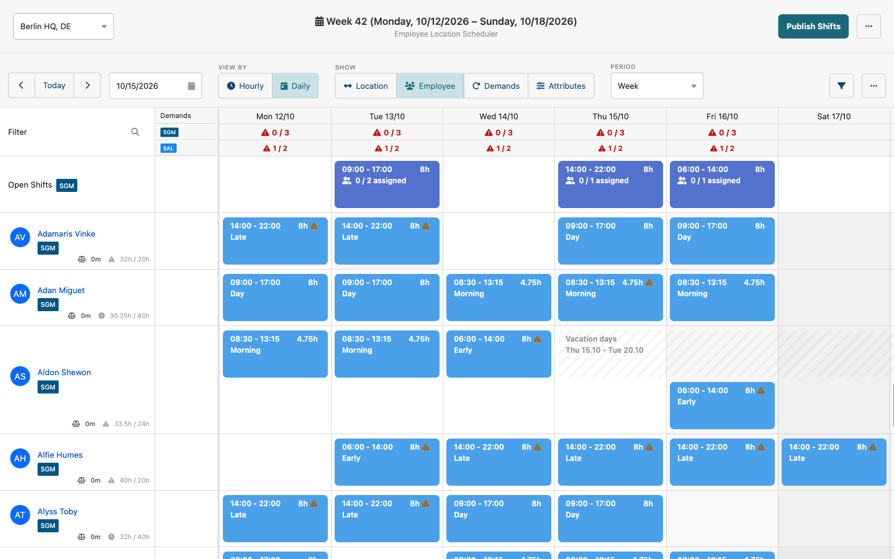Open Period Week dropdown
The image size is (894, 559).
[657, 86]
